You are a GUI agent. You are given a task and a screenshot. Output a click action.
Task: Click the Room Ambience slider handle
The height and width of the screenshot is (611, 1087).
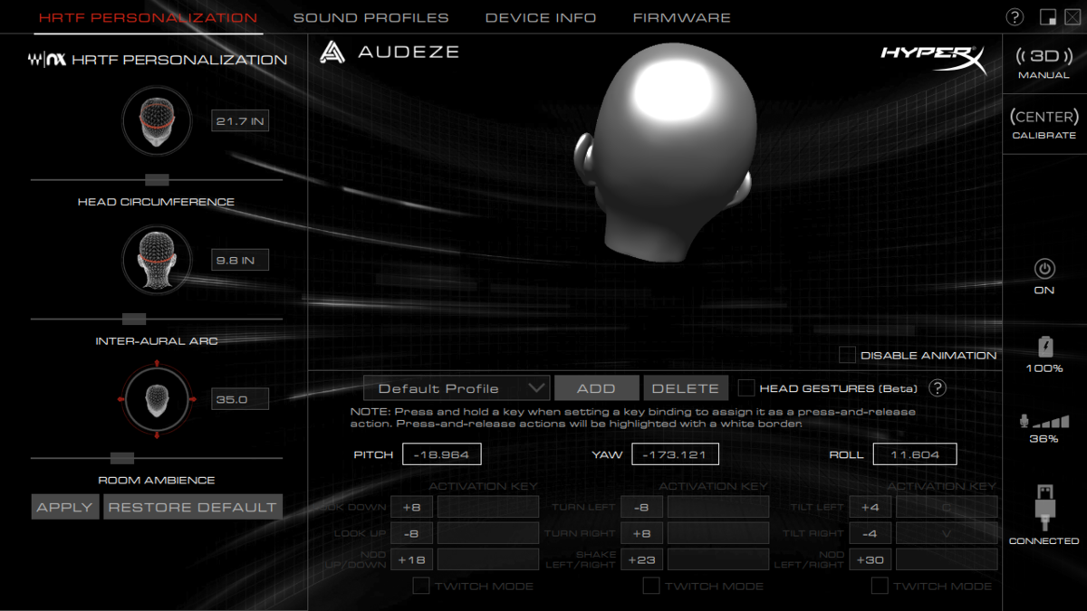122,458
